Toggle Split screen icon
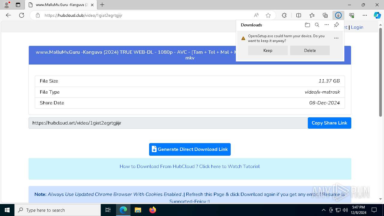Viewport: 384px width, 216px height. (298, 15)
